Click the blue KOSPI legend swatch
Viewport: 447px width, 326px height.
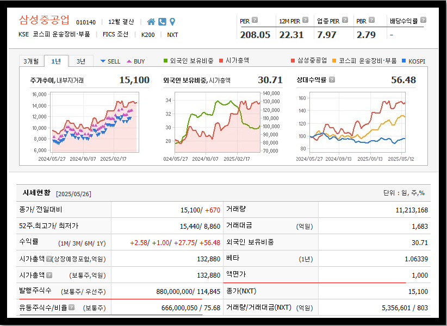pyautogui.click(x=403, y=60)
